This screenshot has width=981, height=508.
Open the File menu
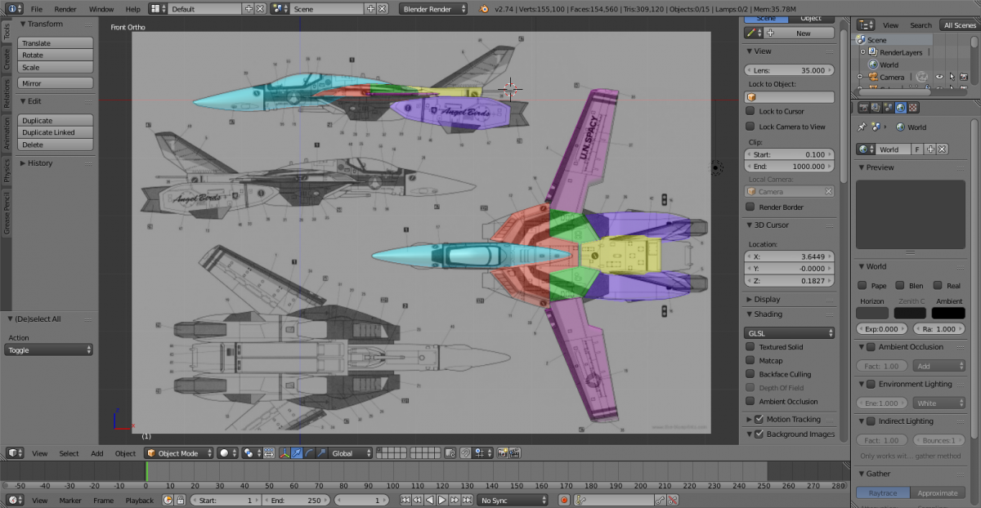(37, 8)
